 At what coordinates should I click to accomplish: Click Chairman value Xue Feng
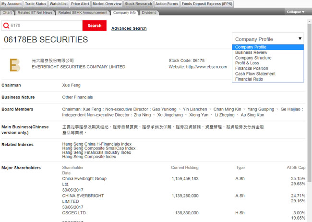tap(71, 86)
